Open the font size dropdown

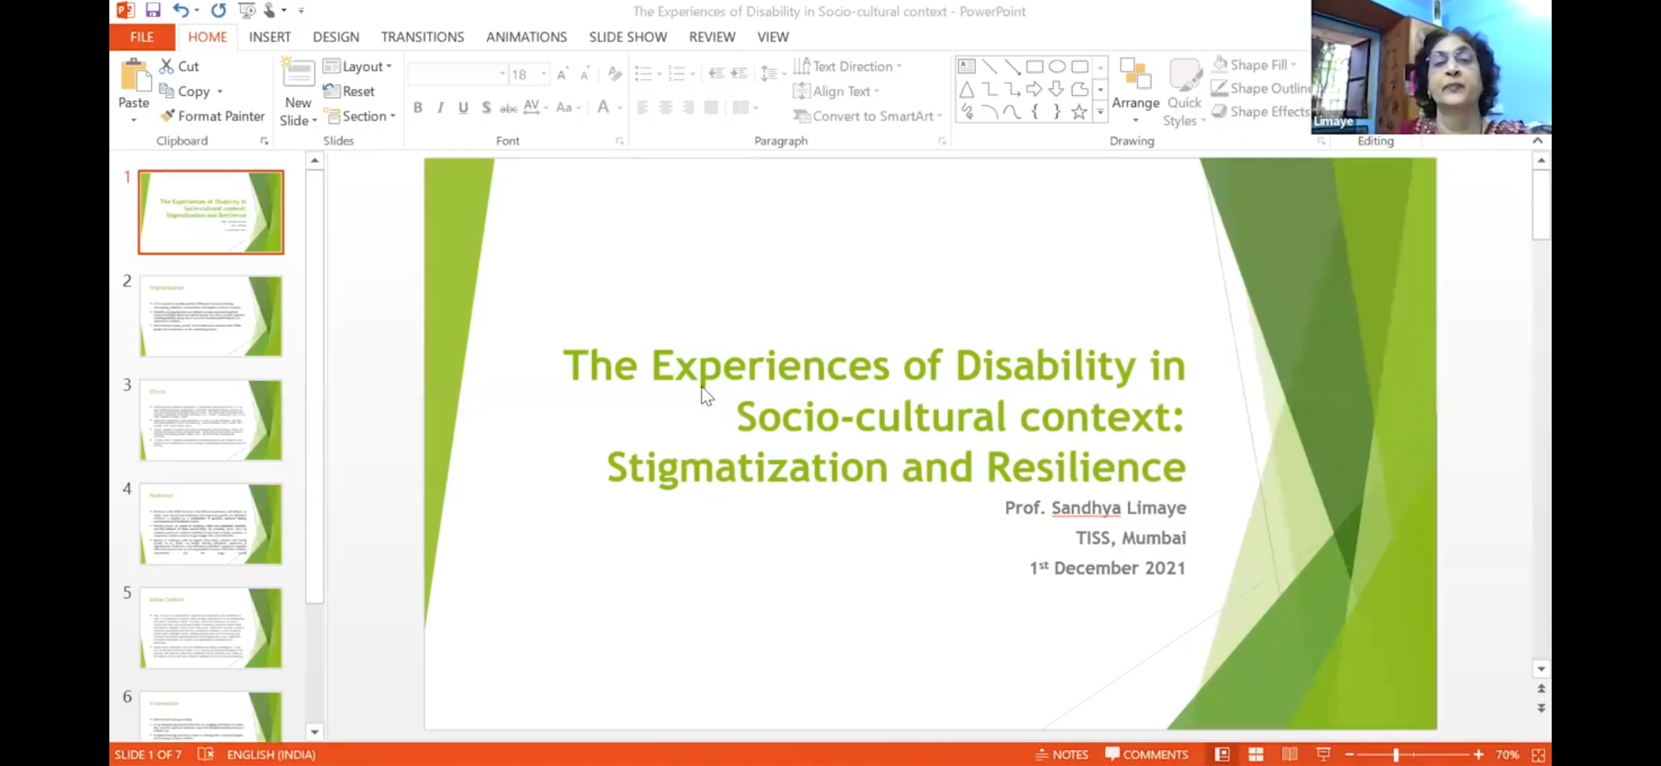point(544,74)
